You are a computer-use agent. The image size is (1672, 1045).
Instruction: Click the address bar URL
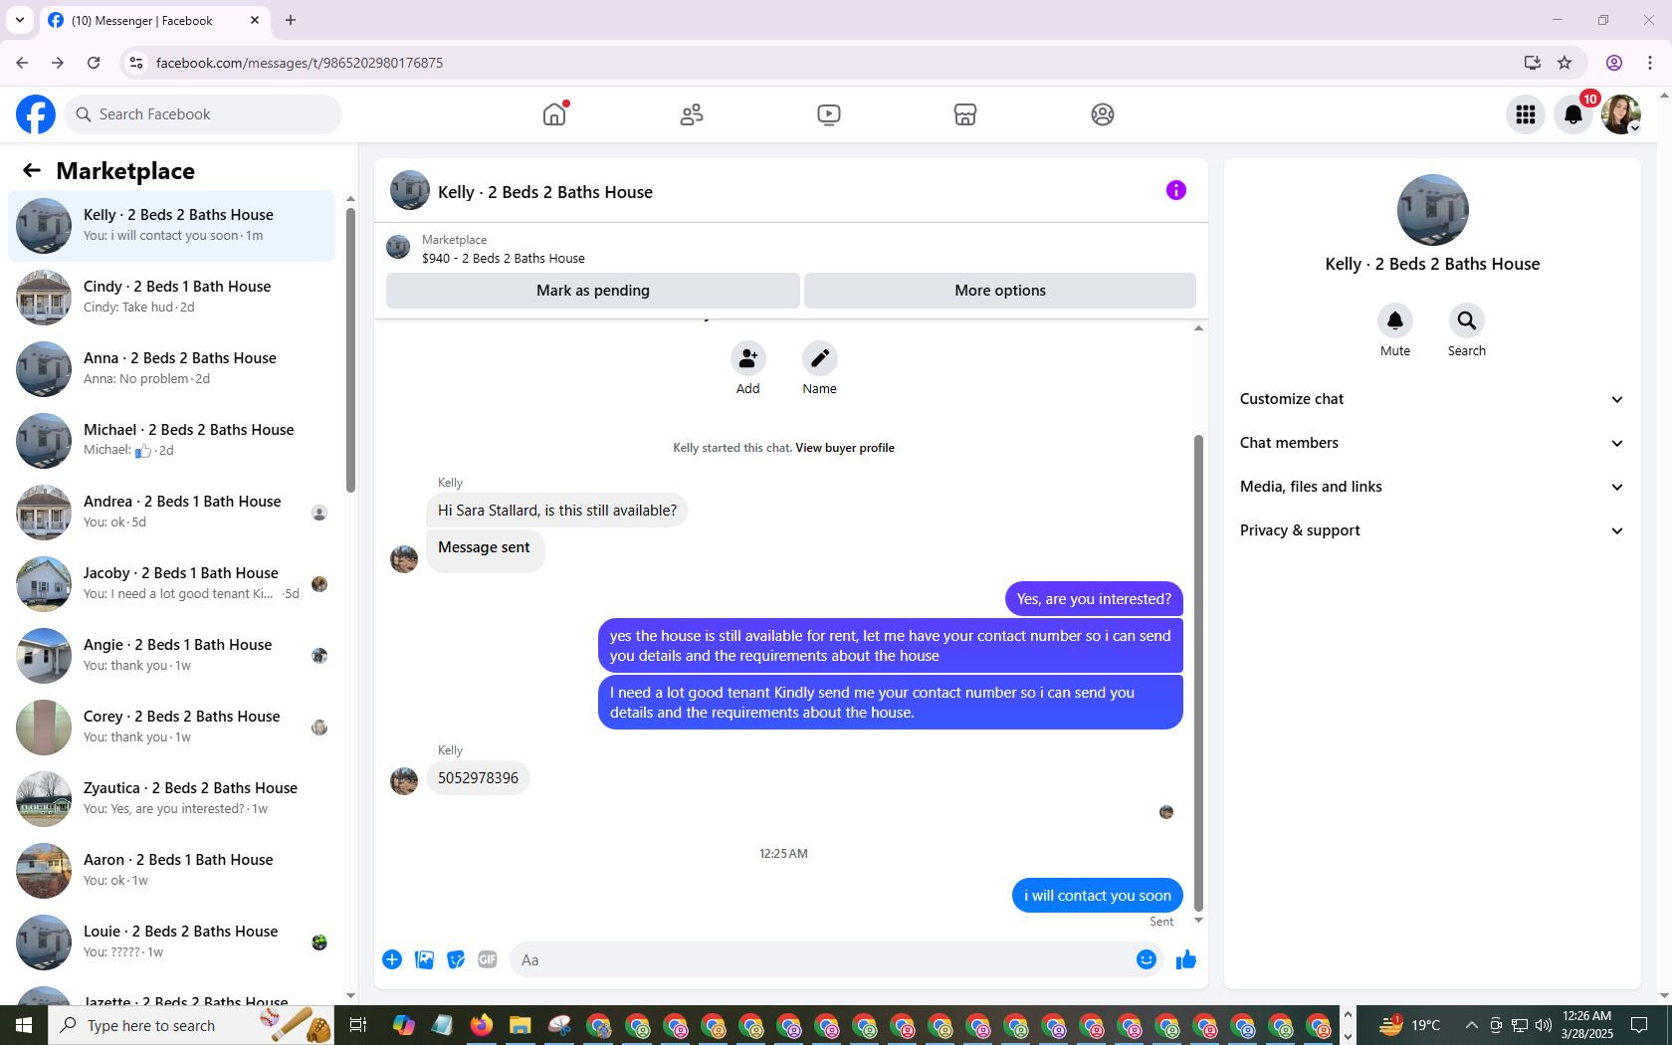pos(300,63)
